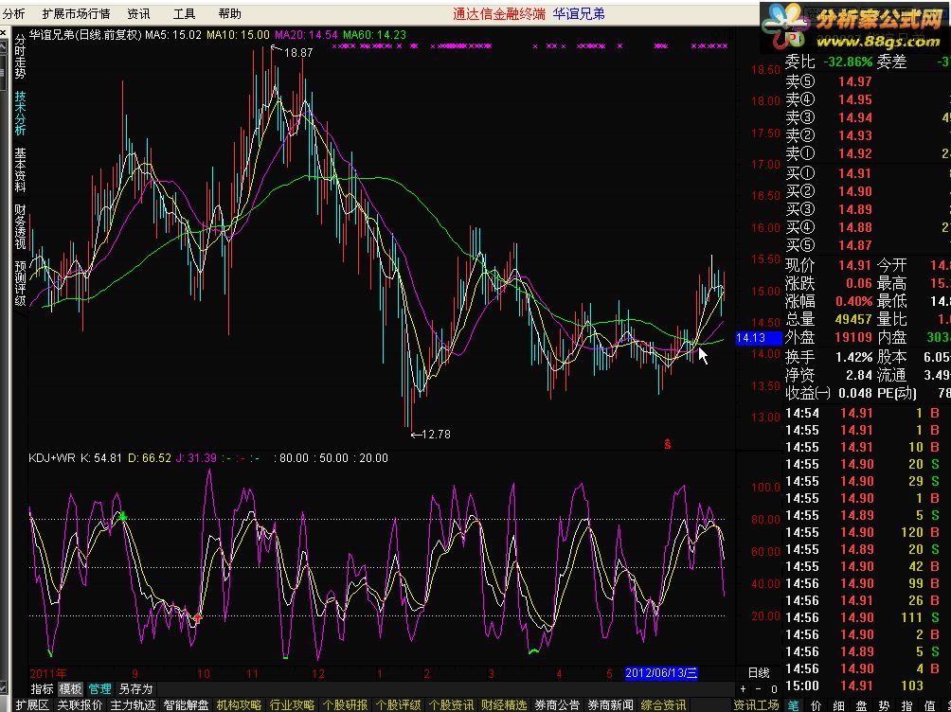Click the 0 reset icon by 日线
Image resolution: width=951 pixels, height=712 pixels.
[774, 689]
